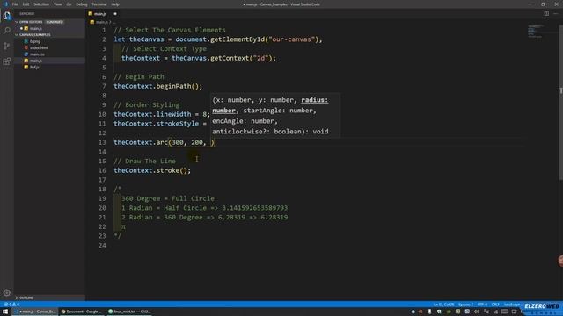Click JavaScript language mode in status bar
The width and height of the screenshot is (563, 316).
pyautogui.click(x=511, y=305)
